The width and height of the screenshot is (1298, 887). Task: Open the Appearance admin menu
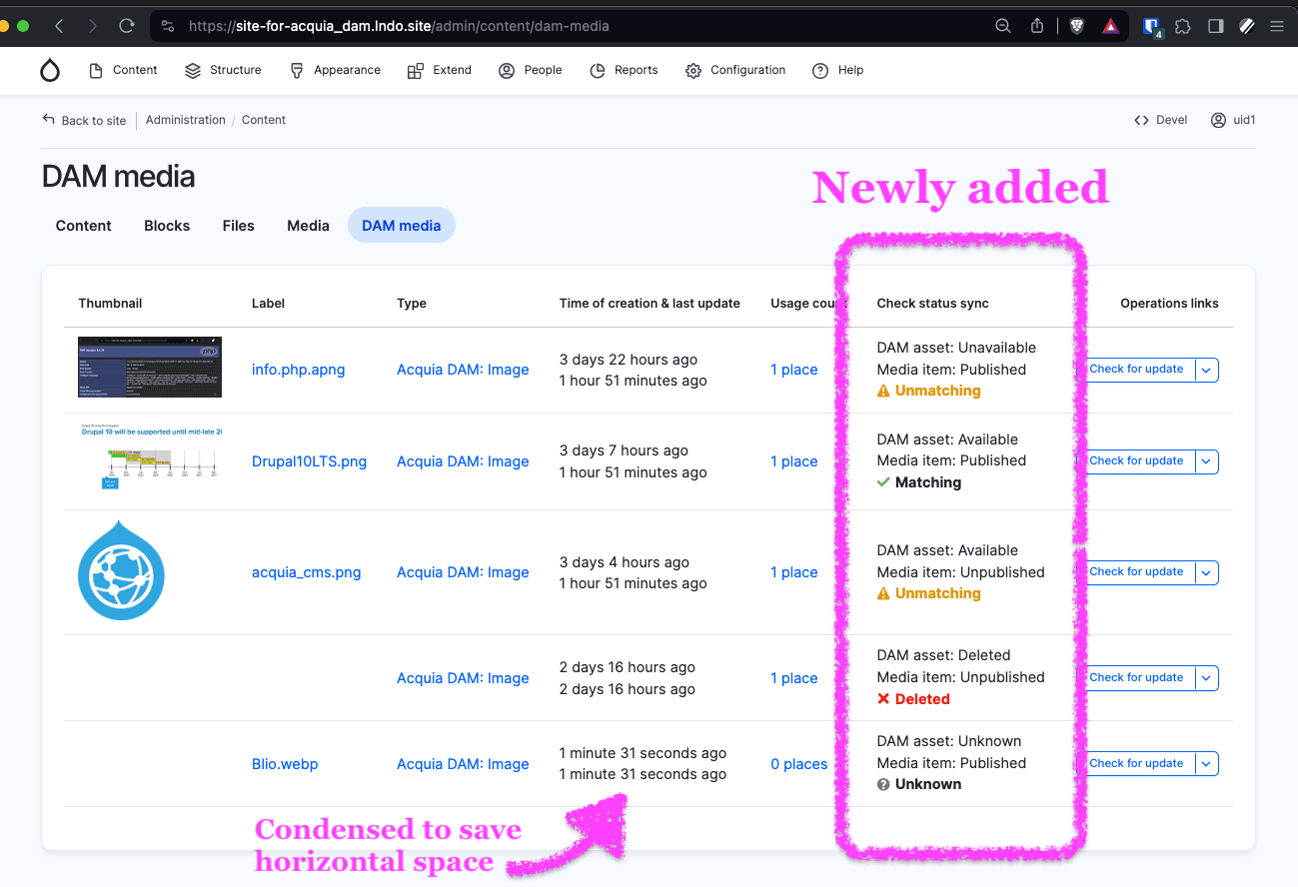coord(335,70)
